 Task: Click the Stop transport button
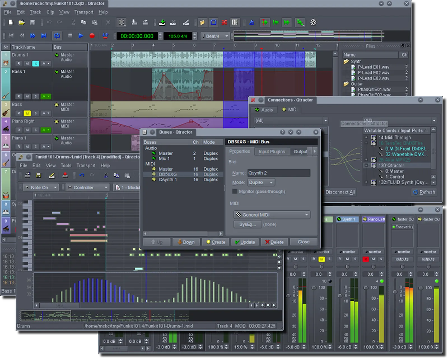(70, 36)
